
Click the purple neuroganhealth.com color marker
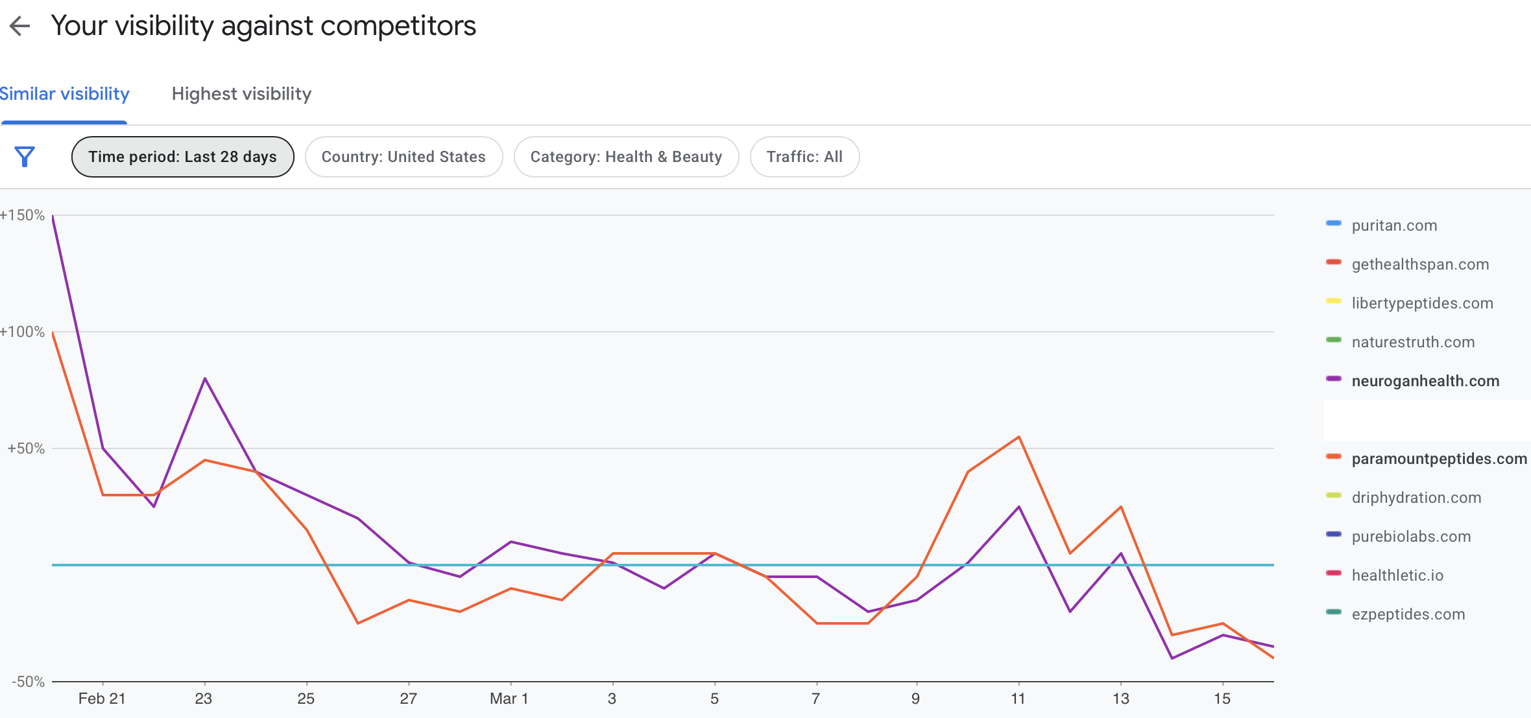pos(1334,379)
